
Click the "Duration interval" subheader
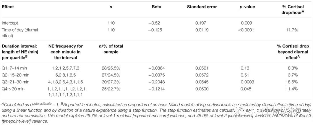point(18,52)
